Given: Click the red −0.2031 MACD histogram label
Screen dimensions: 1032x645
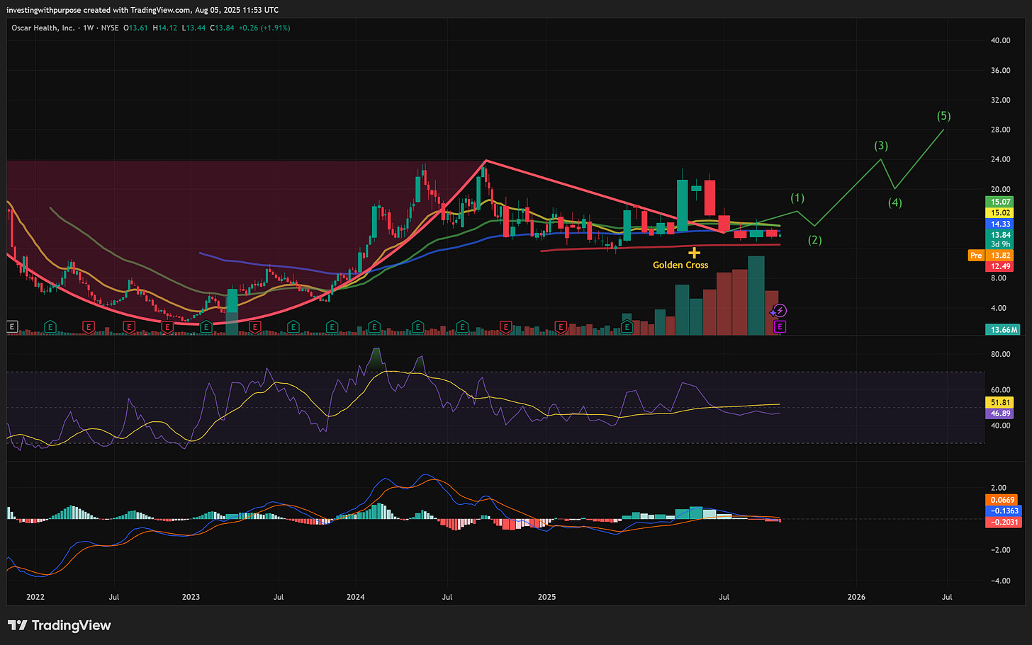Looking at the screenshot, I should coord(1003,522).
